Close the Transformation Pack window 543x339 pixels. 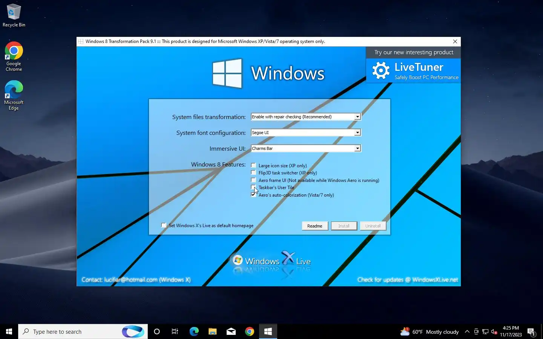click(455, 41)
